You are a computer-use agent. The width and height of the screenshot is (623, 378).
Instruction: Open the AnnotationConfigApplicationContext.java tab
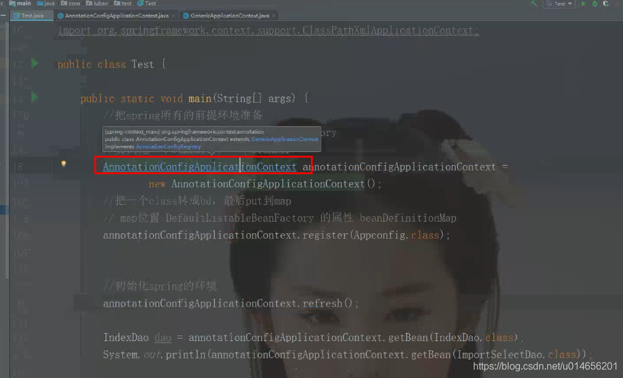tap(117, 15)
